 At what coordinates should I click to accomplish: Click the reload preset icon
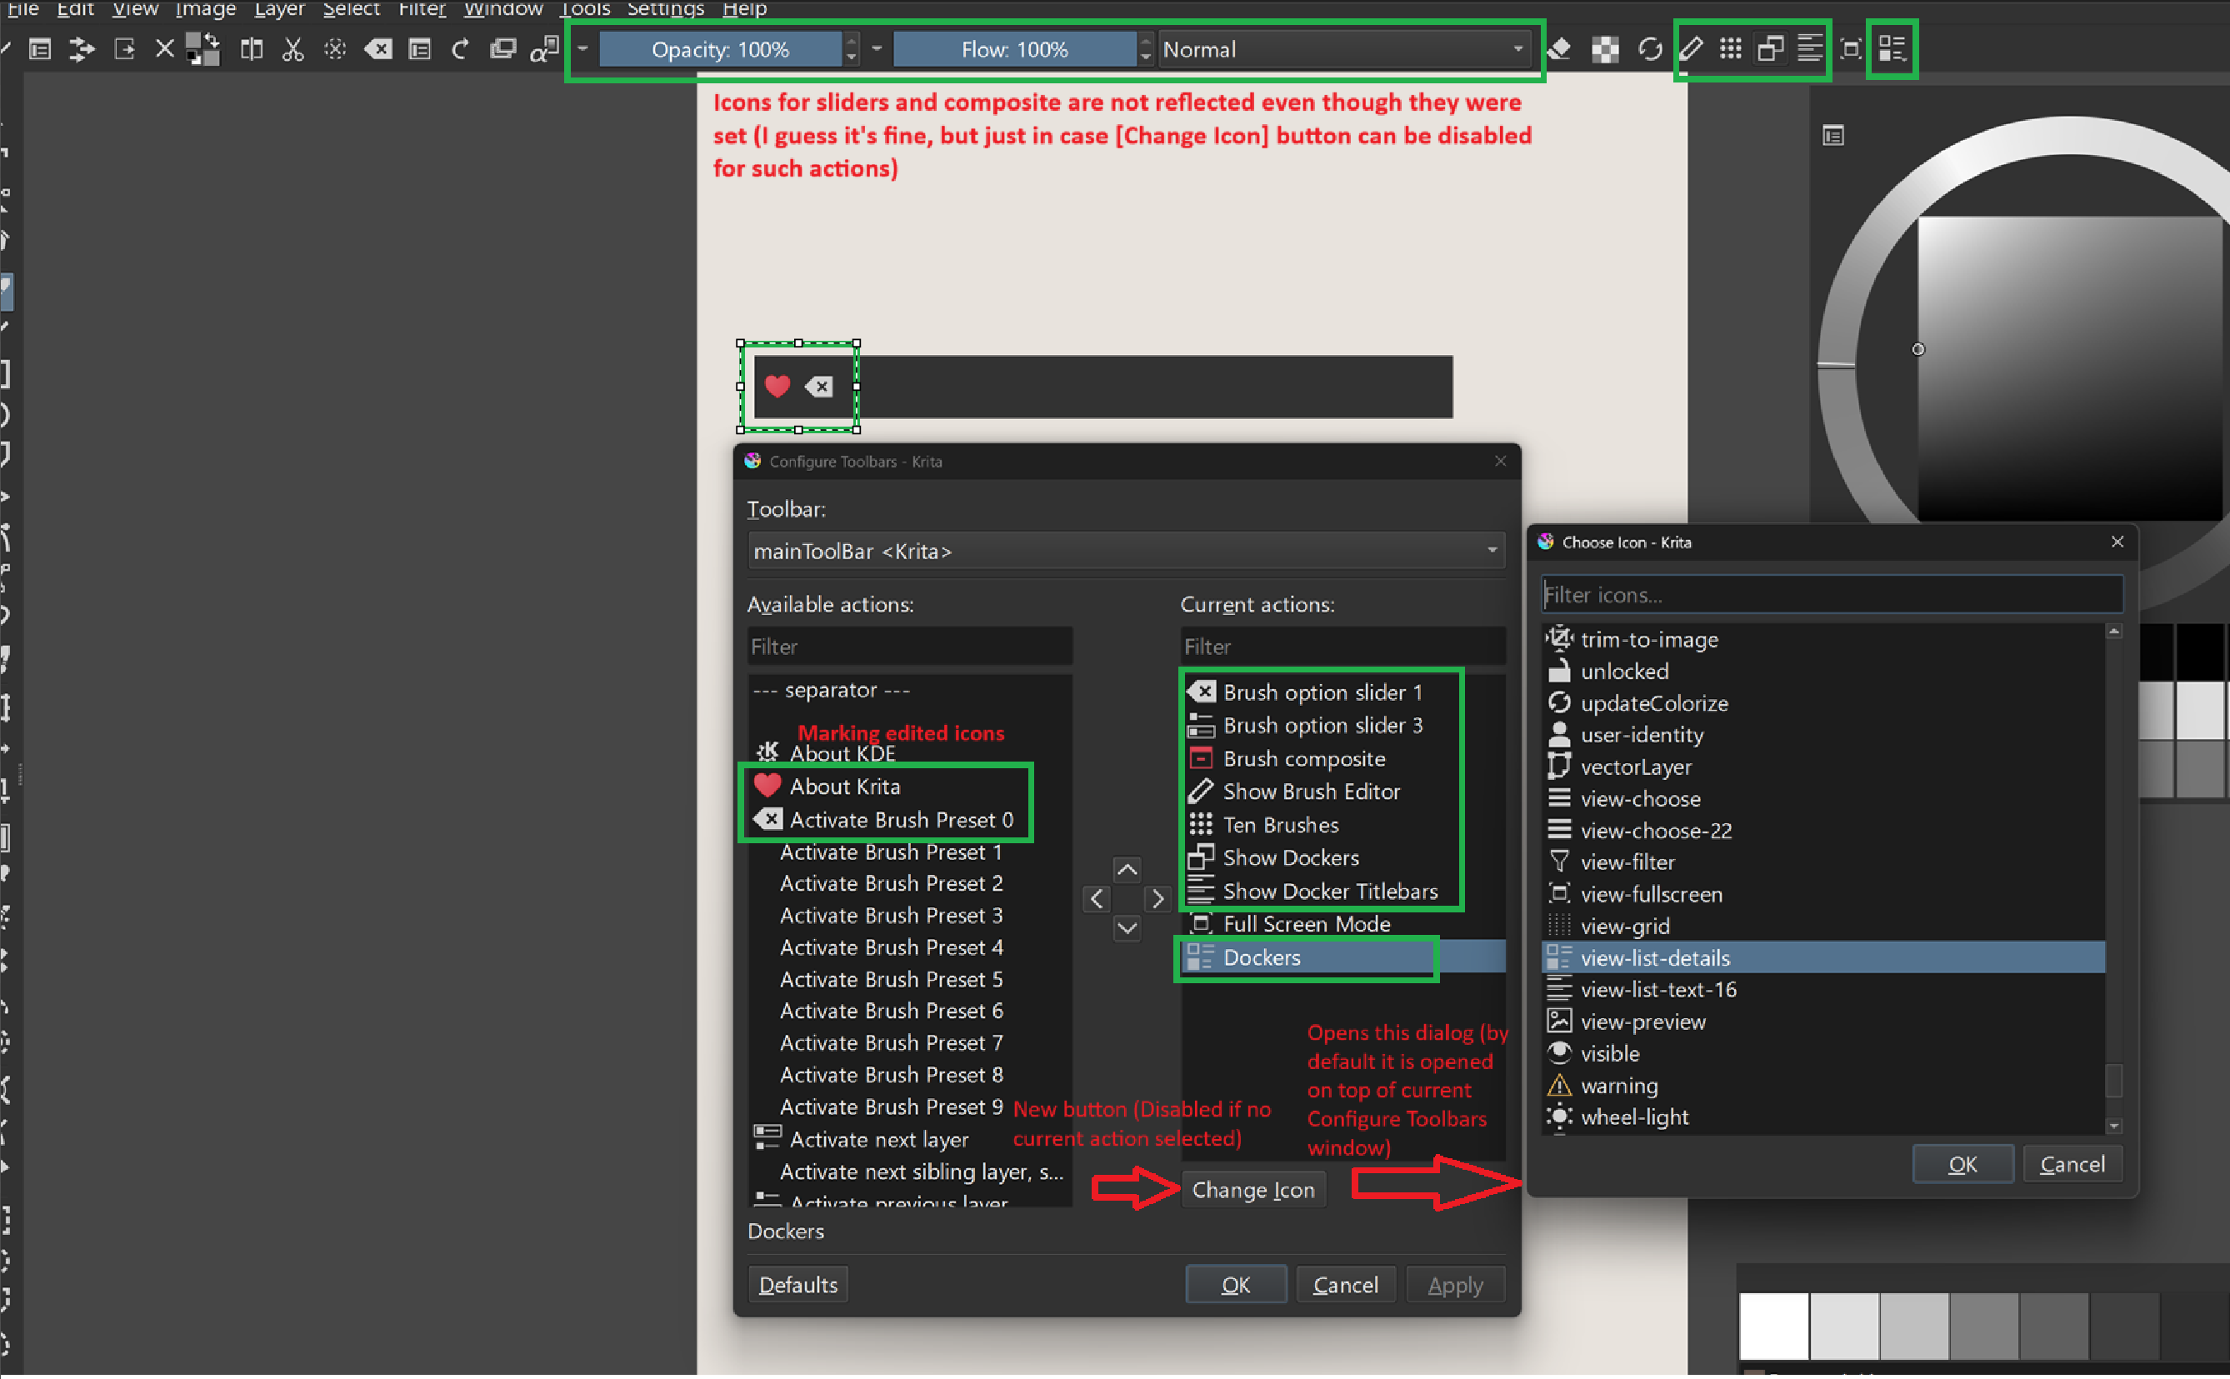click(x=1649, y=48)
